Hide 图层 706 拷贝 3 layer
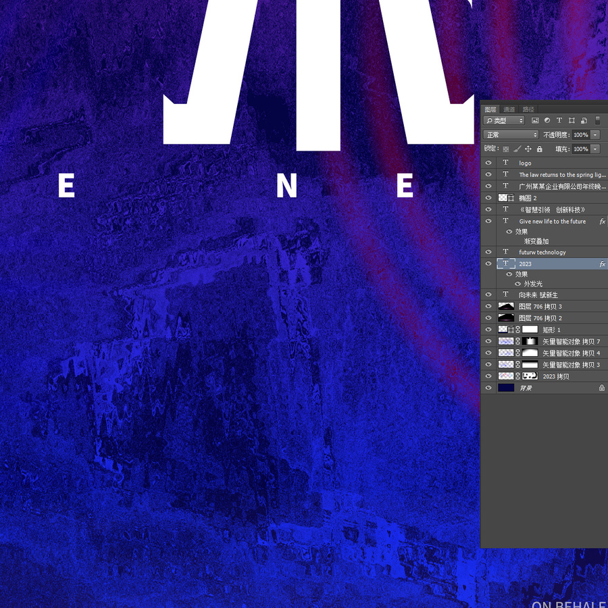Screen dimensions: 608x608 click(488, 306)
